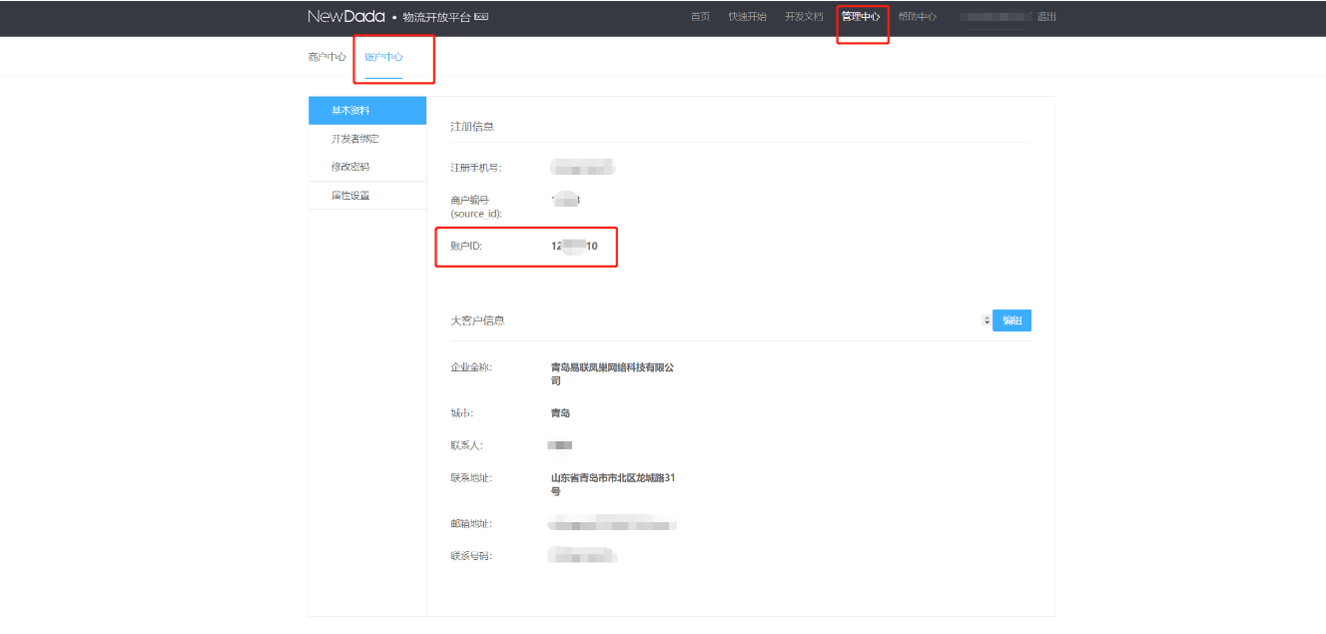Open 开发文档 from the navigation bar
Image resolution: width=1326 pixels, height=634 pixels.
[805, 17]
